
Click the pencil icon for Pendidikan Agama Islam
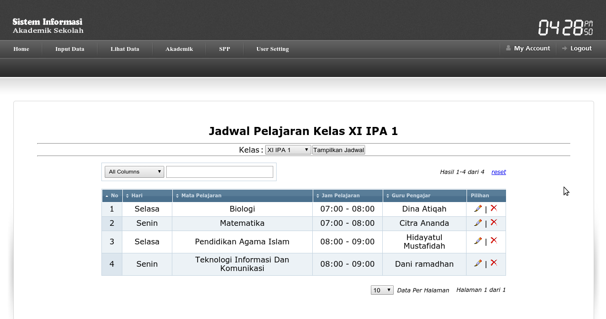pyautogui.click(x=478, y=241)
